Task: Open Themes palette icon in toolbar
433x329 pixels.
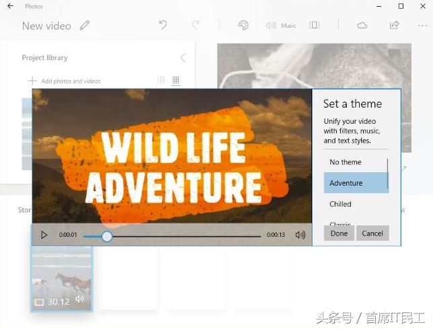Action: [243, 25]
